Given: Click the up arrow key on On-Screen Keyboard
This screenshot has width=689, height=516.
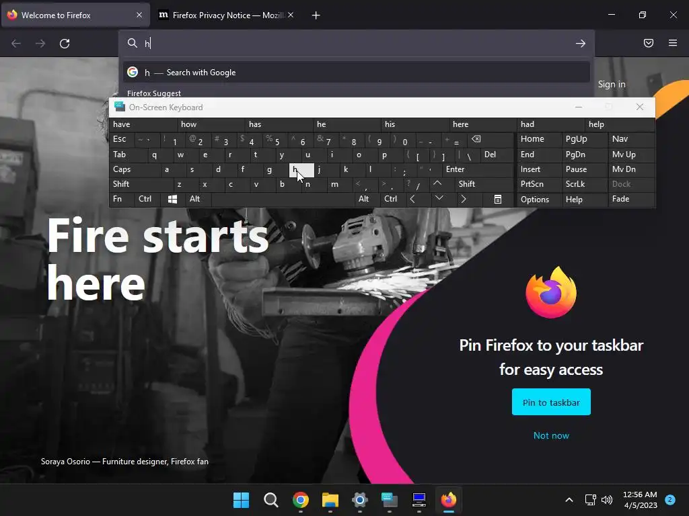Looking at the screenshot, I should point(437,184).
